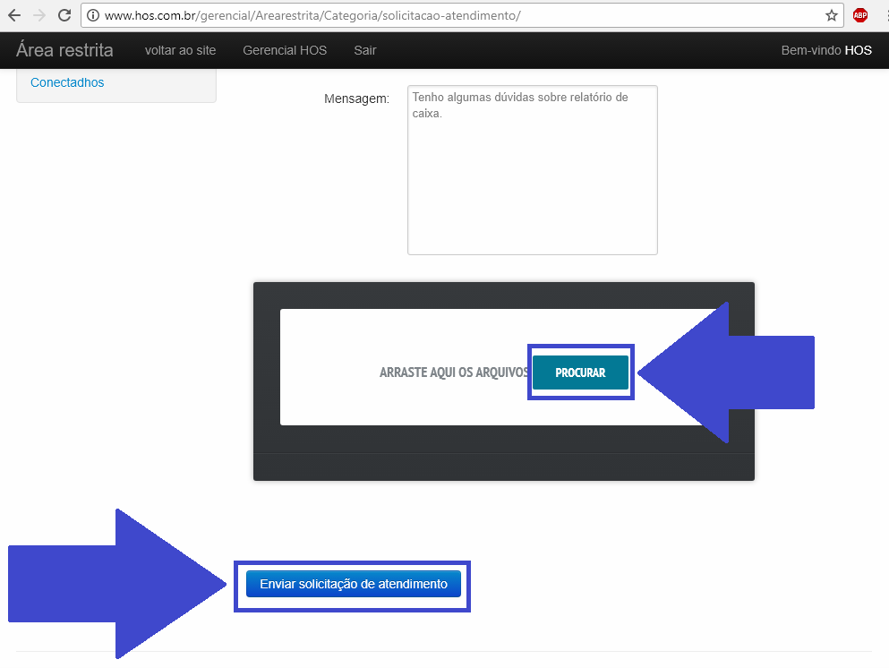The width and height of the screenshot is (889, 668).
Task: Click the Área restrita brand title
Action: pos(64,50)
